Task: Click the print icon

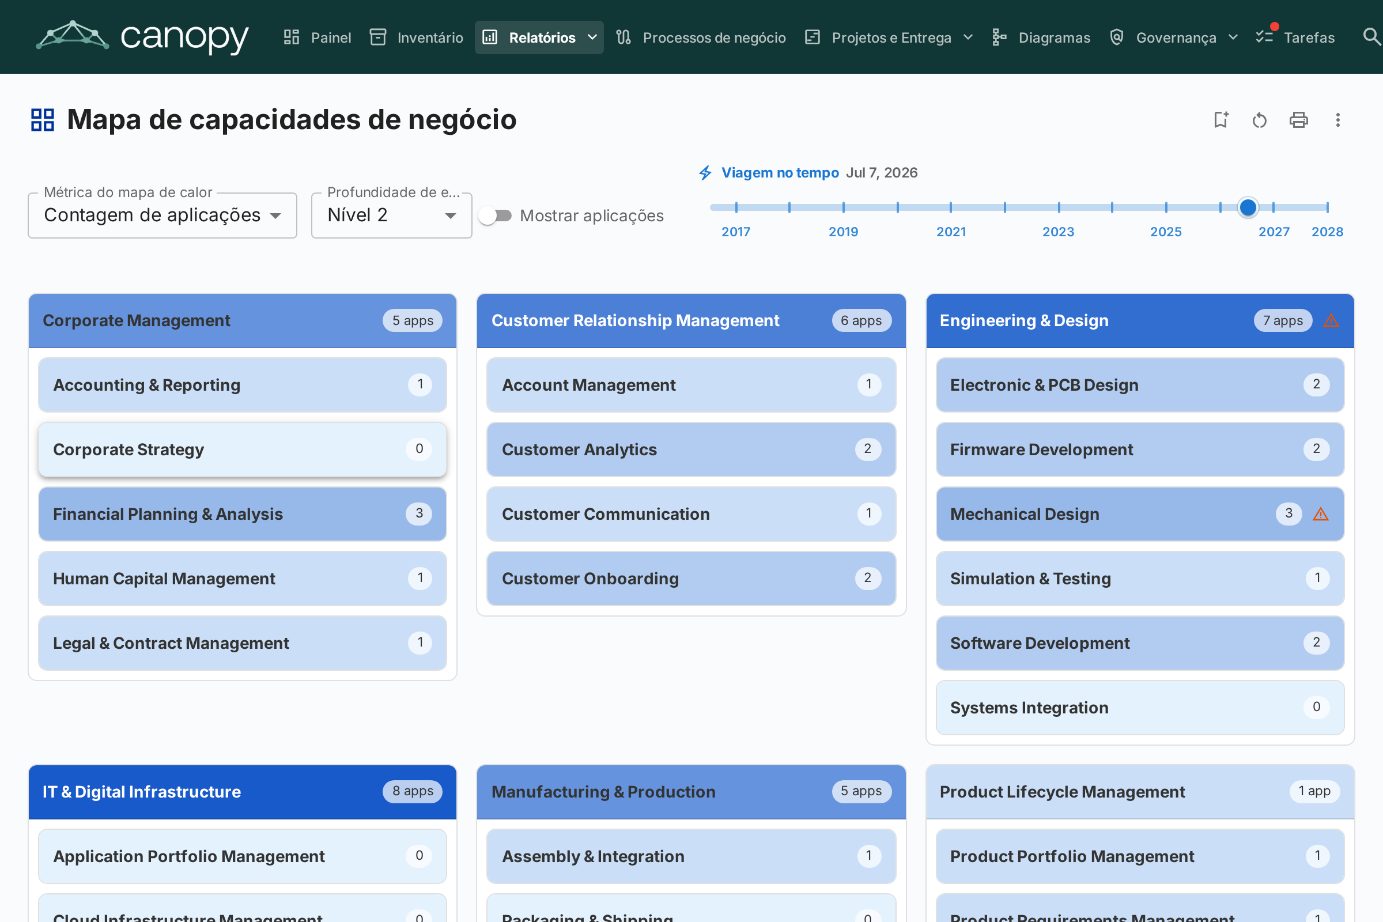Action: click(1299, 120)
